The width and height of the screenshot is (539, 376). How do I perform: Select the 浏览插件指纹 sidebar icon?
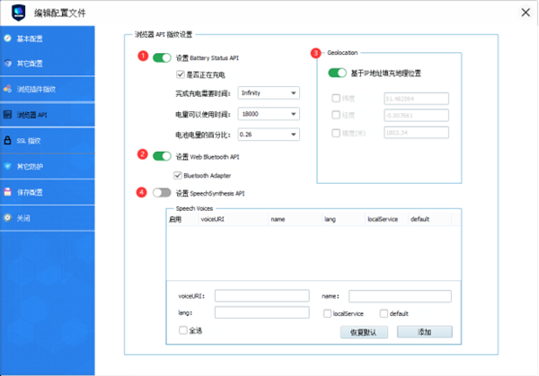(x=8, y=90)
